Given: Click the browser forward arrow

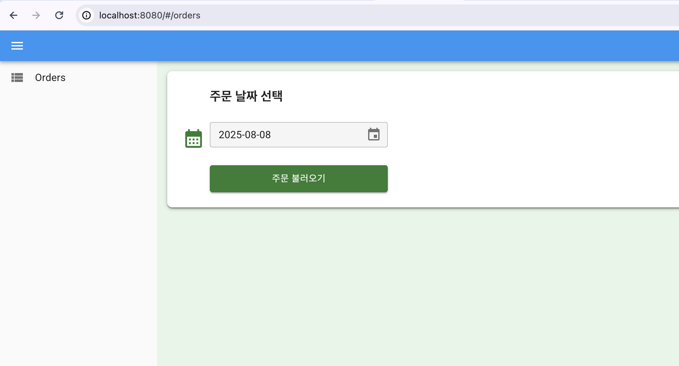Looking at the screenshot, I should click(x=36, y=15).
